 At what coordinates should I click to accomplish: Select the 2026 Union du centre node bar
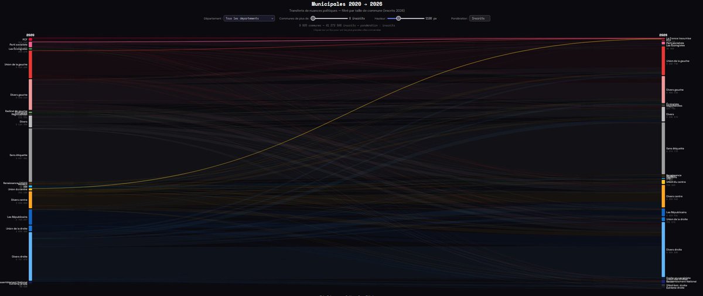click(x=663, y=182)
